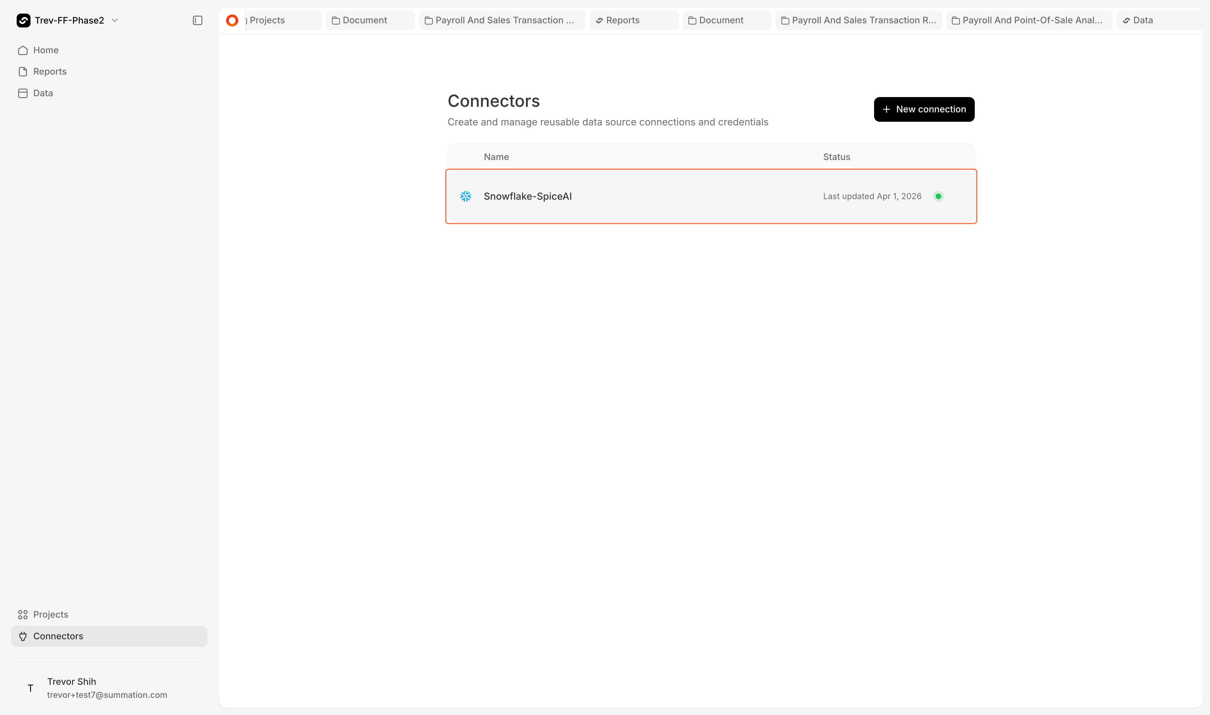Click the Reports page icon in sidebar
This screenshot has height=715, width=1210.
click(x=23, y=71)
